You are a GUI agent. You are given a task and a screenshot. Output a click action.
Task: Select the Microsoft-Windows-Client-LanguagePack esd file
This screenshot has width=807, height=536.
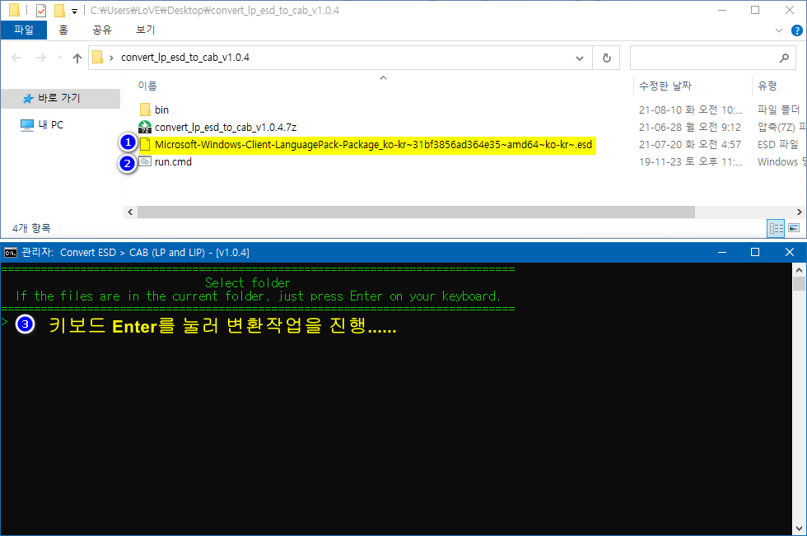[373, 145]
